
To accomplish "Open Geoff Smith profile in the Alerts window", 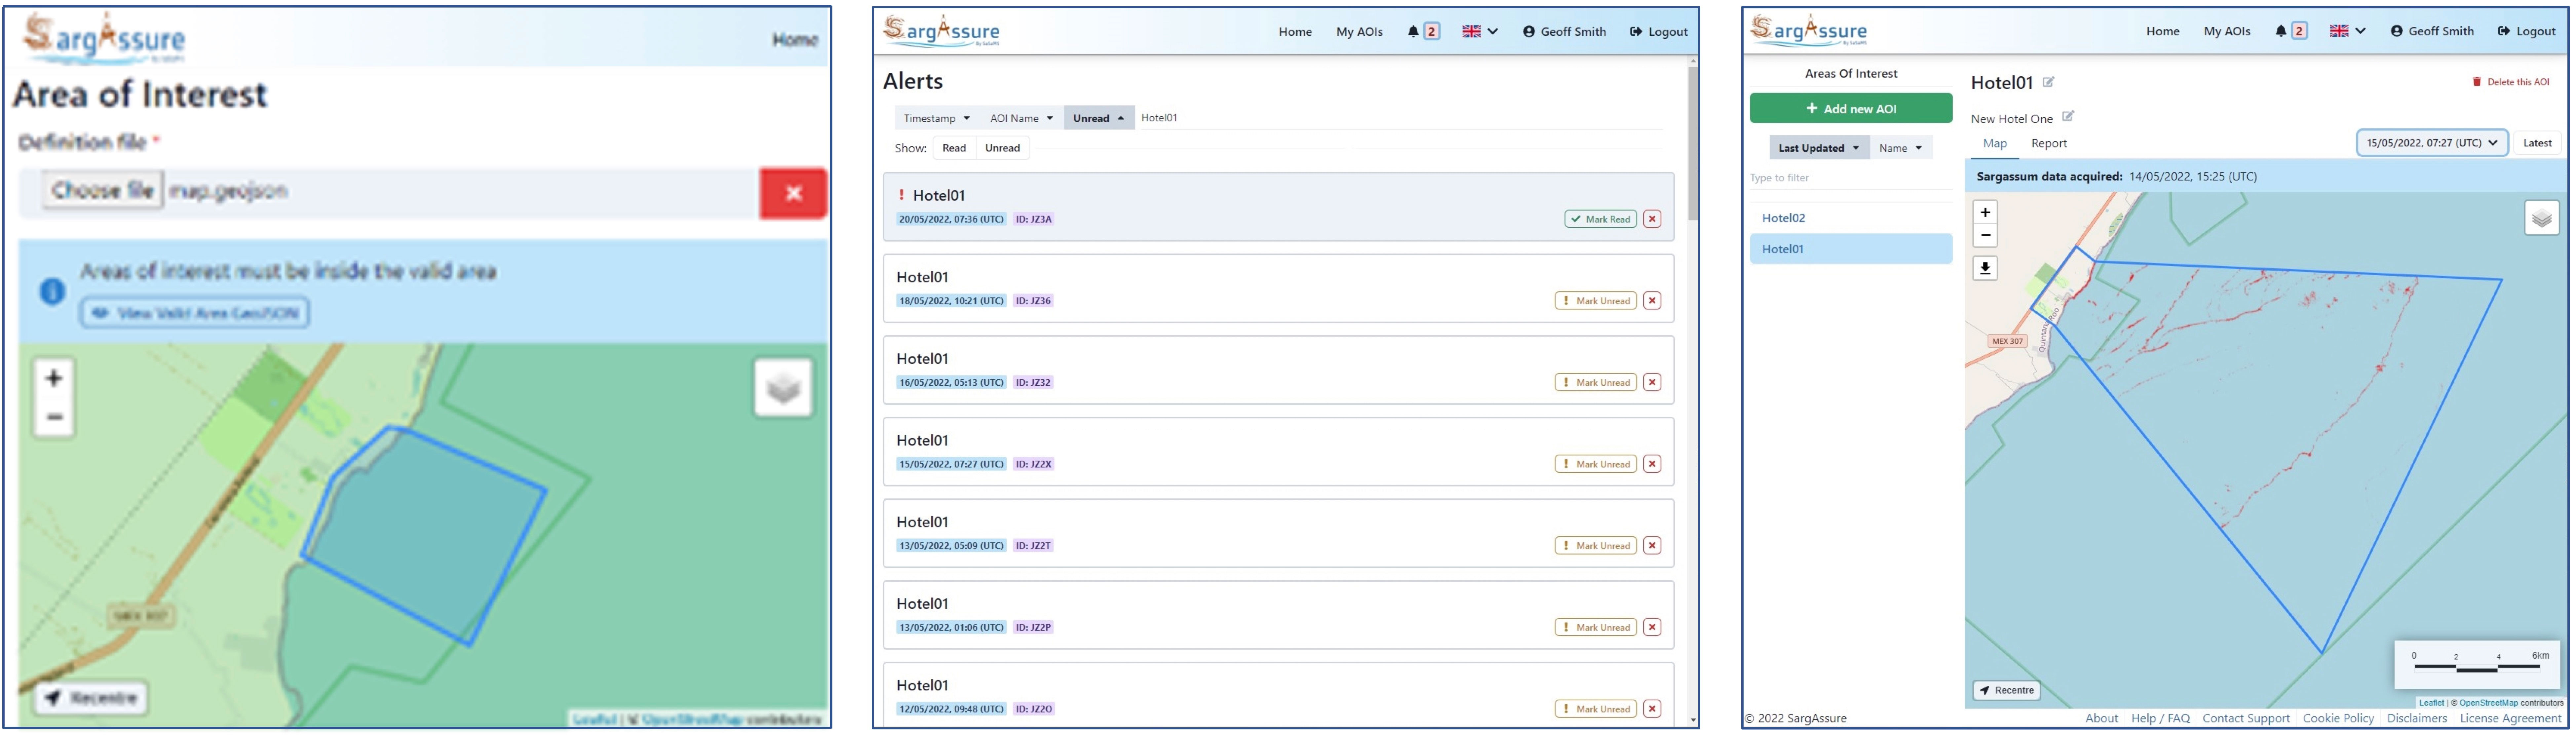I will pyautogui.click(x=1564, y=31).
